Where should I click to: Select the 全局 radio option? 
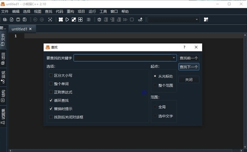click(155, 107)
